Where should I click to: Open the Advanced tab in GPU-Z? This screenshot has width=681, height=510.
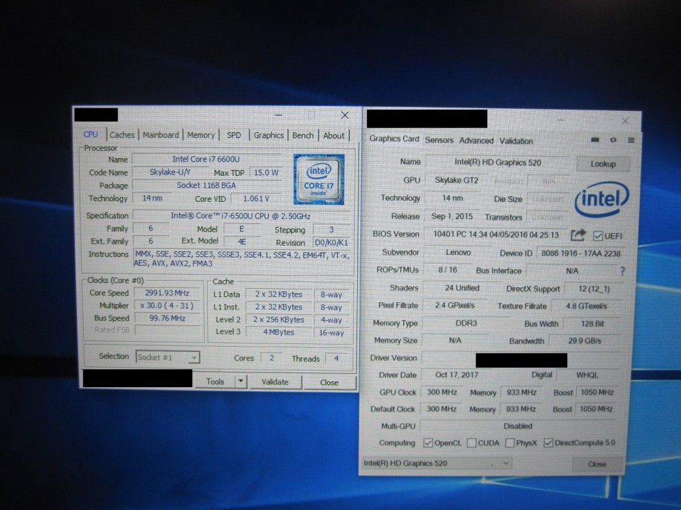point(476,141)
